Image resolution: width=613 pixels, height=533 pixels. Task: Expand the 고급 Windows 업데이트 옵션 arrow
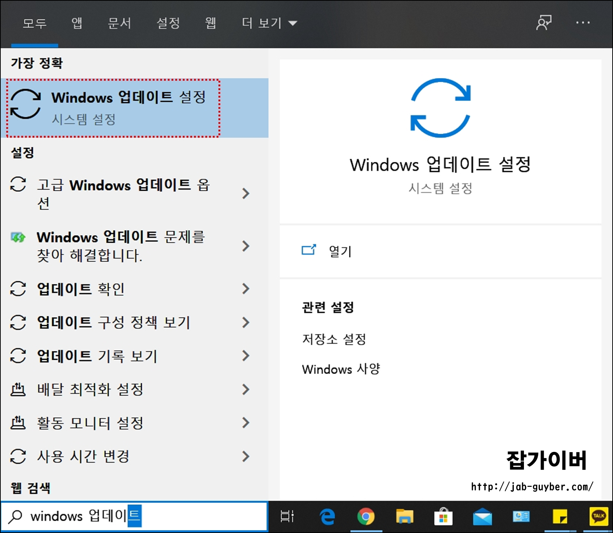(x=246, y=193)
